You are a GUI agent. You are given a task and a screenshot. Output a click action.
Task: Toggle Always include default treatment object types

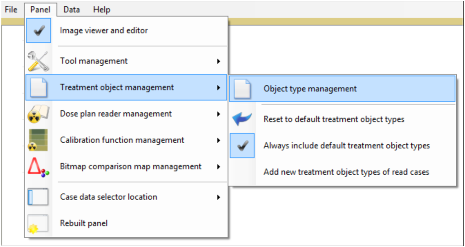342,145
